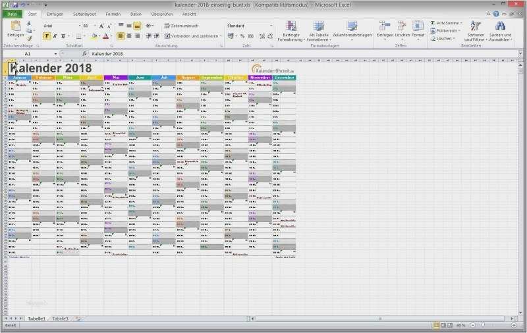Viewport: 527px width, 333px height.
Task: Click the Format icon in Zellen
Action: [418, 26]
